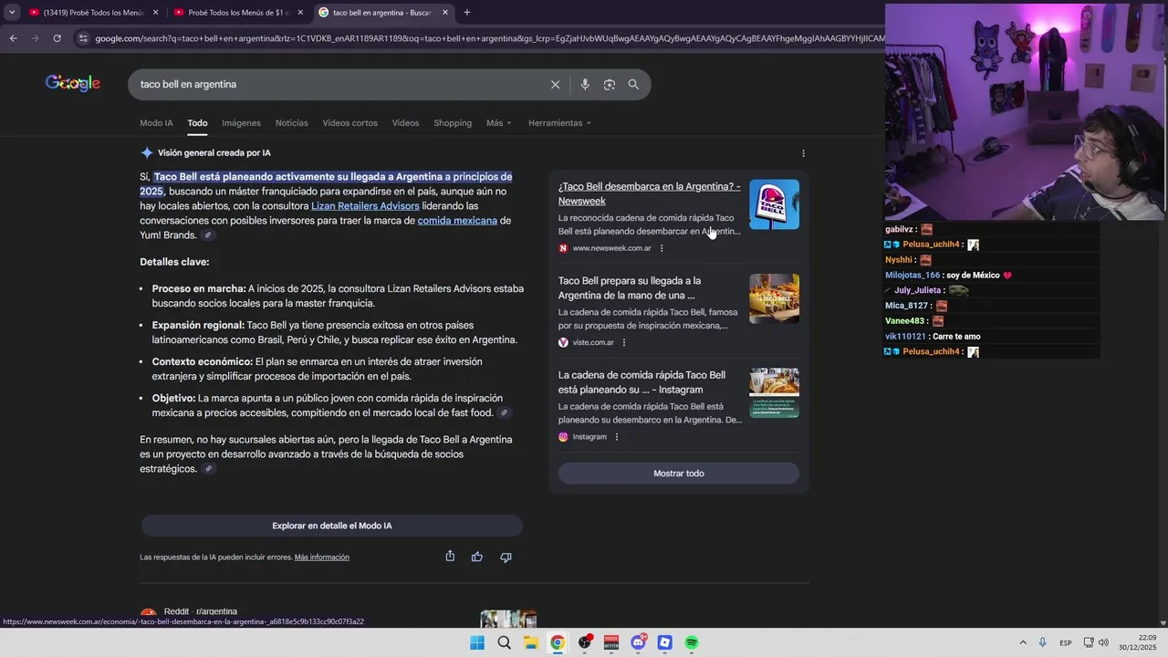Viewport: 1168px width, 657px height.
Task: Click 'Explorar en detalle el Modo IA' button
Action: coord(332,526)
